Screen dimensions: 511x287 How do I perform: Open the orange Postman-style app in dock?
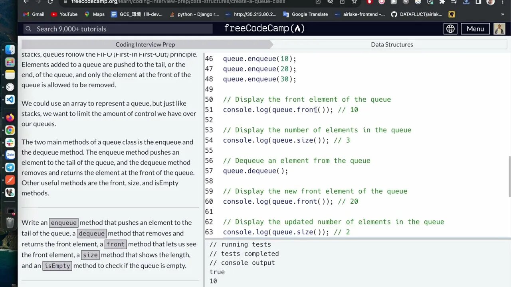pos(10,180)
